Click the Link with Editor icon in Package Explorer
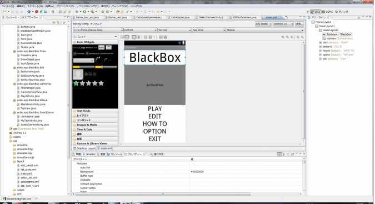The image size is (375, 204). (58, 22)
